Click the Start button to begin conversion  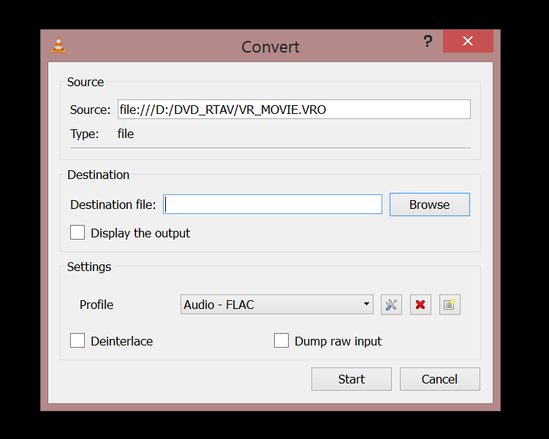click(x=351, y=379)
